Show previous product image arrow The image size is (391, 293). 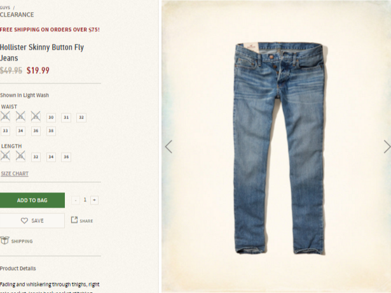click(169, 146)
